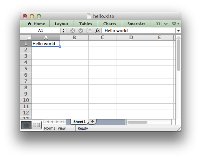Switch to the Layout tab
201x159 pixels.
point(62,24)
